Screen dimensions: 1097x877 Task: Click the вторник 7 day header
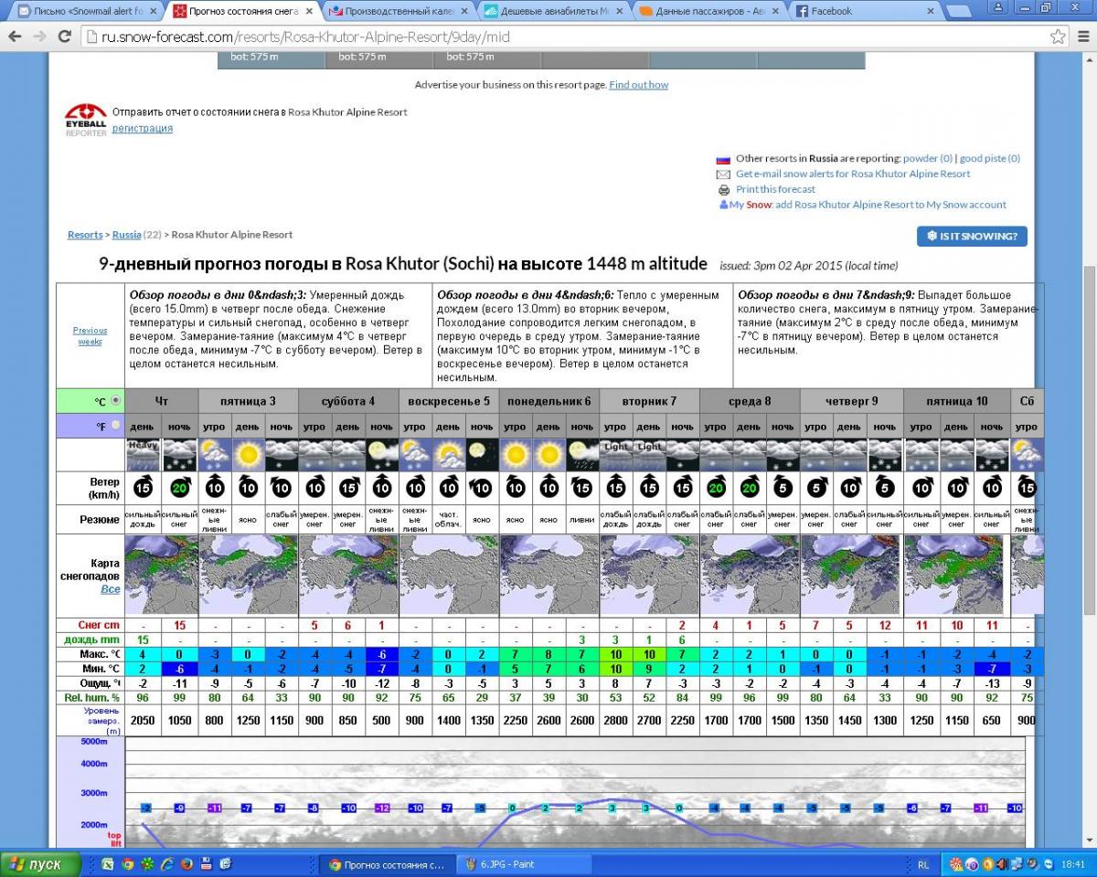point(649,401)
